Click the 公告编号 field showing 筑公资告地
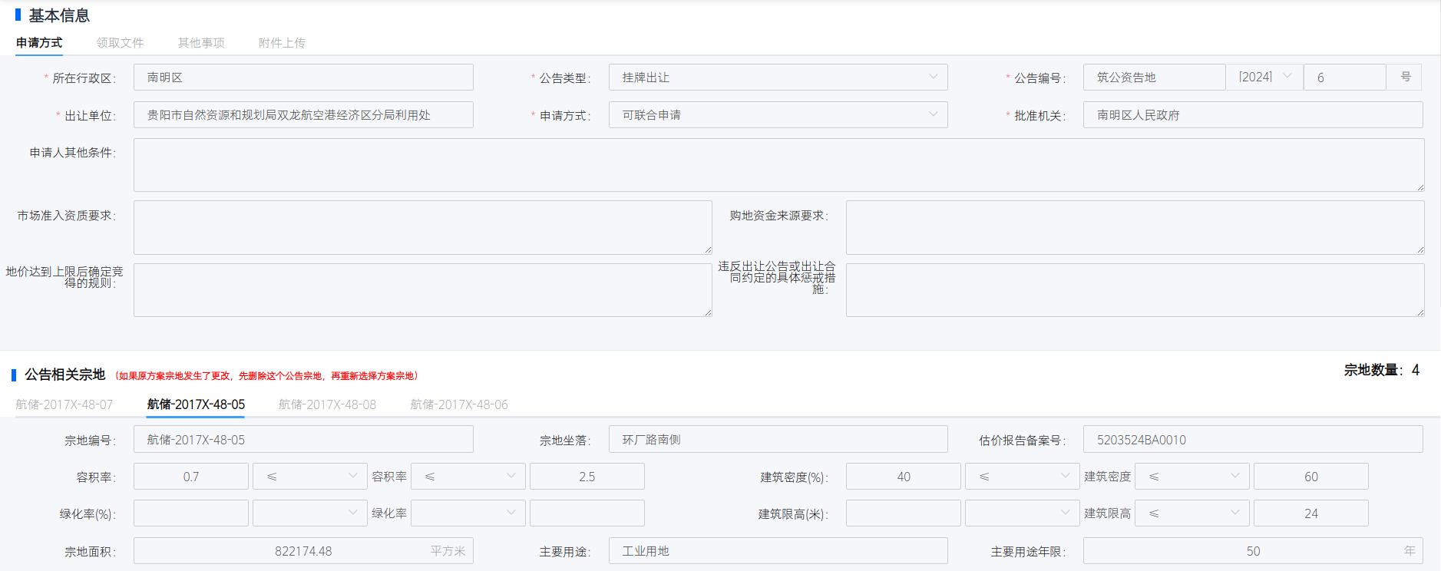This screenshot has width=1441, height=571. pos(1155,78)
